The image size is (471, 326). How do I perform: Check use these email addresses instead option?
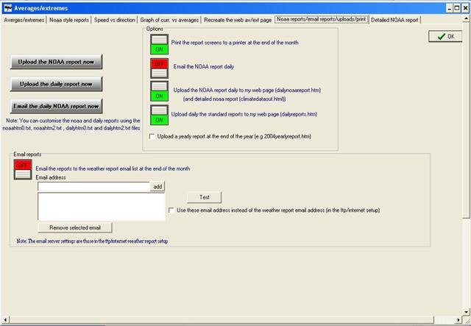172,210
